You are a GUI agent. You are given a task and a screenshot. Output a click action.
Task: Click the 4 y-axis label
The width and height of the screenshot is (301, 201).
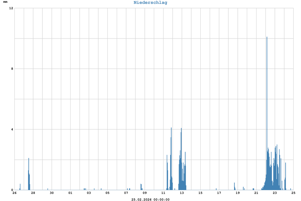coord(12,129)
